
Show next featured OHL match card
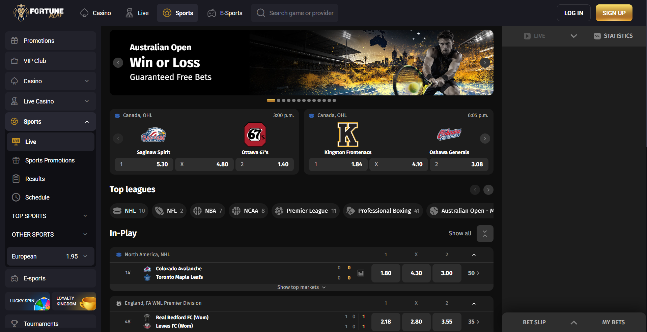point(485,139)
